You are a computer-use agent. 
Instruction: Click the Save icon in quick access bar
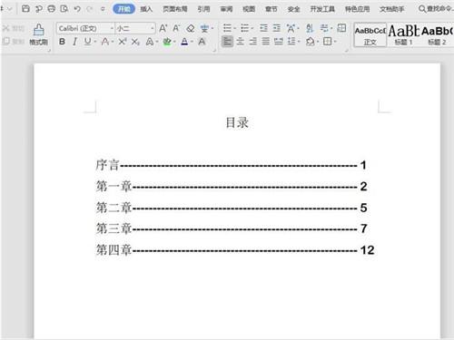coord(25,9)
